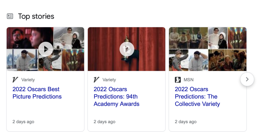Click the Variety logo on second card
The height and width of the screenshot is (132, 259).
pos(96,80)
